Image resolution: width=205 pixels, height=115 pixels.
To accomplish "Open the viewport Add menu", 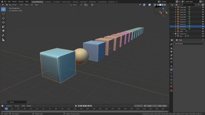I will pyautogui.click(x=32, y=5).
